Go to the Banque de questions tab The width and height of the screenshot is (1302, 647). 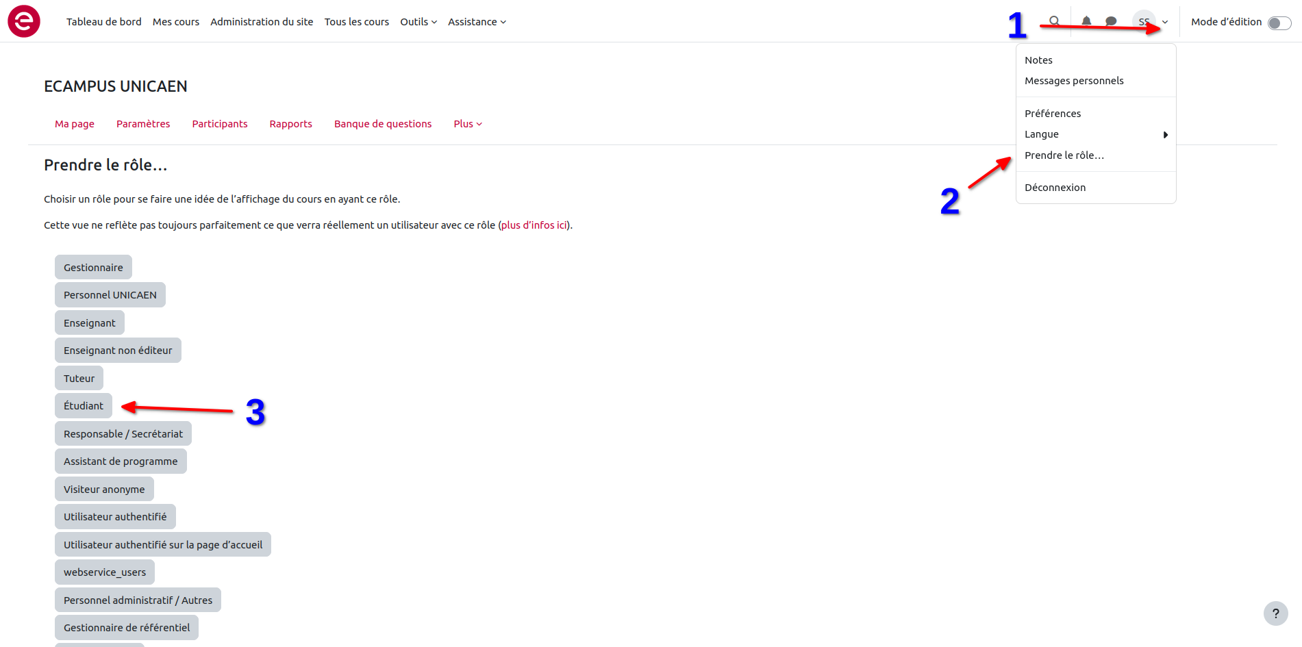[383, 124]
